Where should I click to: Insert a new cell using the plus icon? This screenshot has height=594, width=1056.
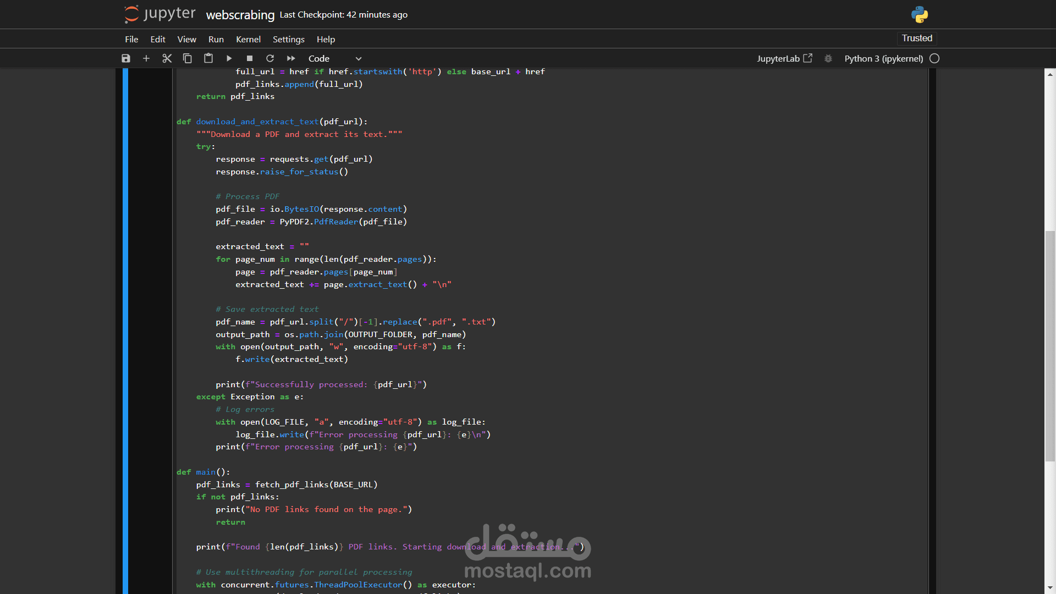click(146, 58)
